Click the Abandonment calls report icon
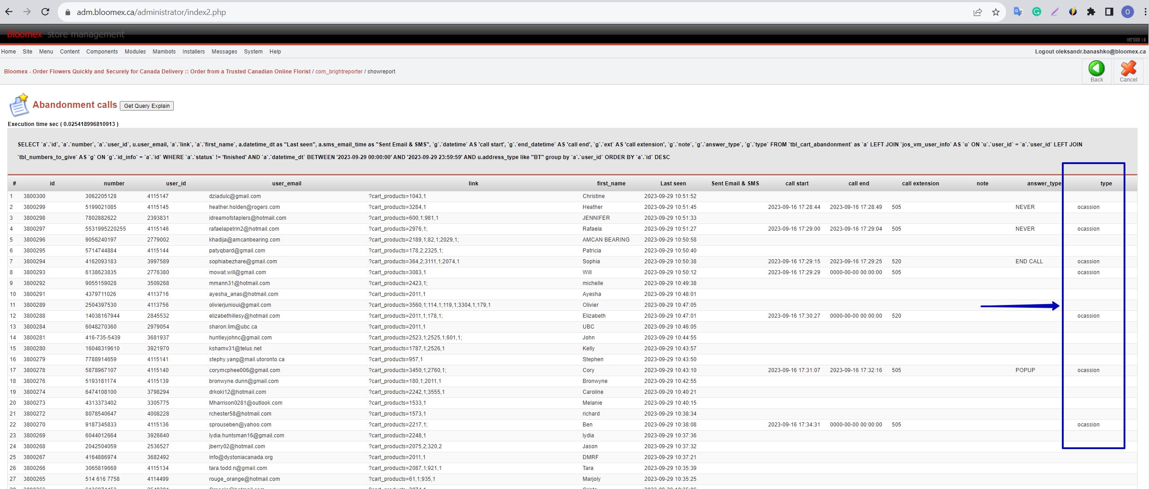Screen dimensions: 1149x489 19,105
